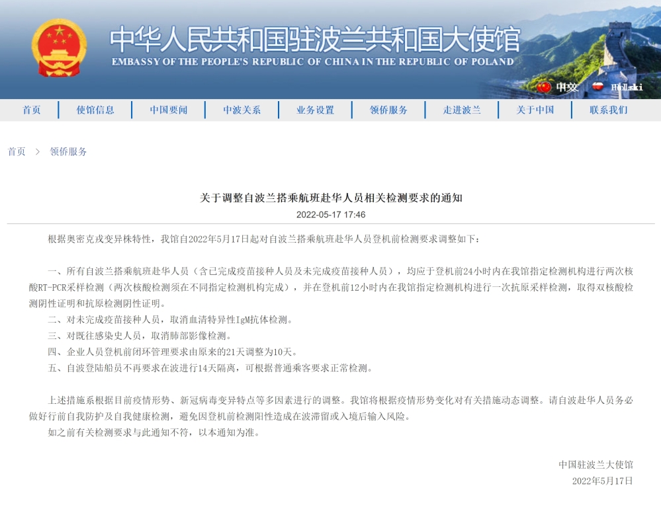Switch language to Polski
661x509 pixels.
[627, 87]
